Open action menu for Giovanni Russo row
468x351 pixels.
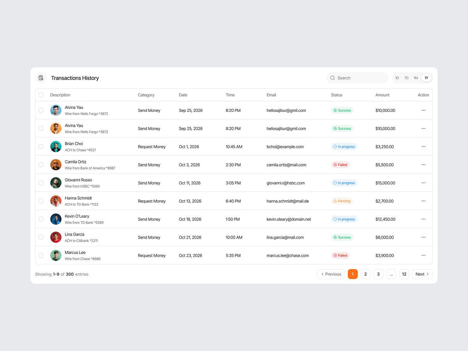click(x=424, y=183)
